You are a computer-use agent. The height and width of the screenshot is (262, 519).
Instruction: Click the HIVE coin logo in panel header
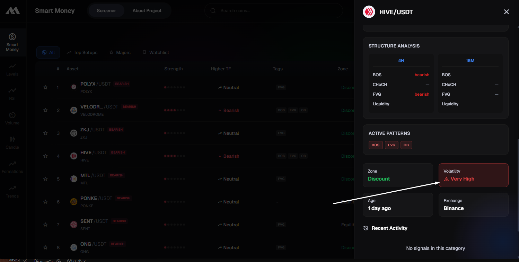[369, 12]
